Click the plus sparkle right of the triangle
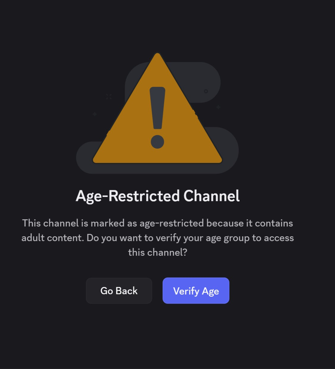The width and height of the screenshot is (335, 369). click(218, 107)
